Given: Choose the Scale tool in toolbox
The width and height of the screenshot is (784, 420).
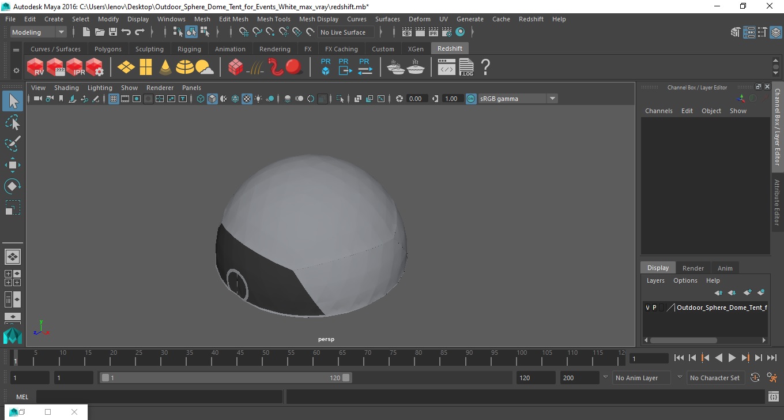Looking at the screenshot, I should pos(13,207).
